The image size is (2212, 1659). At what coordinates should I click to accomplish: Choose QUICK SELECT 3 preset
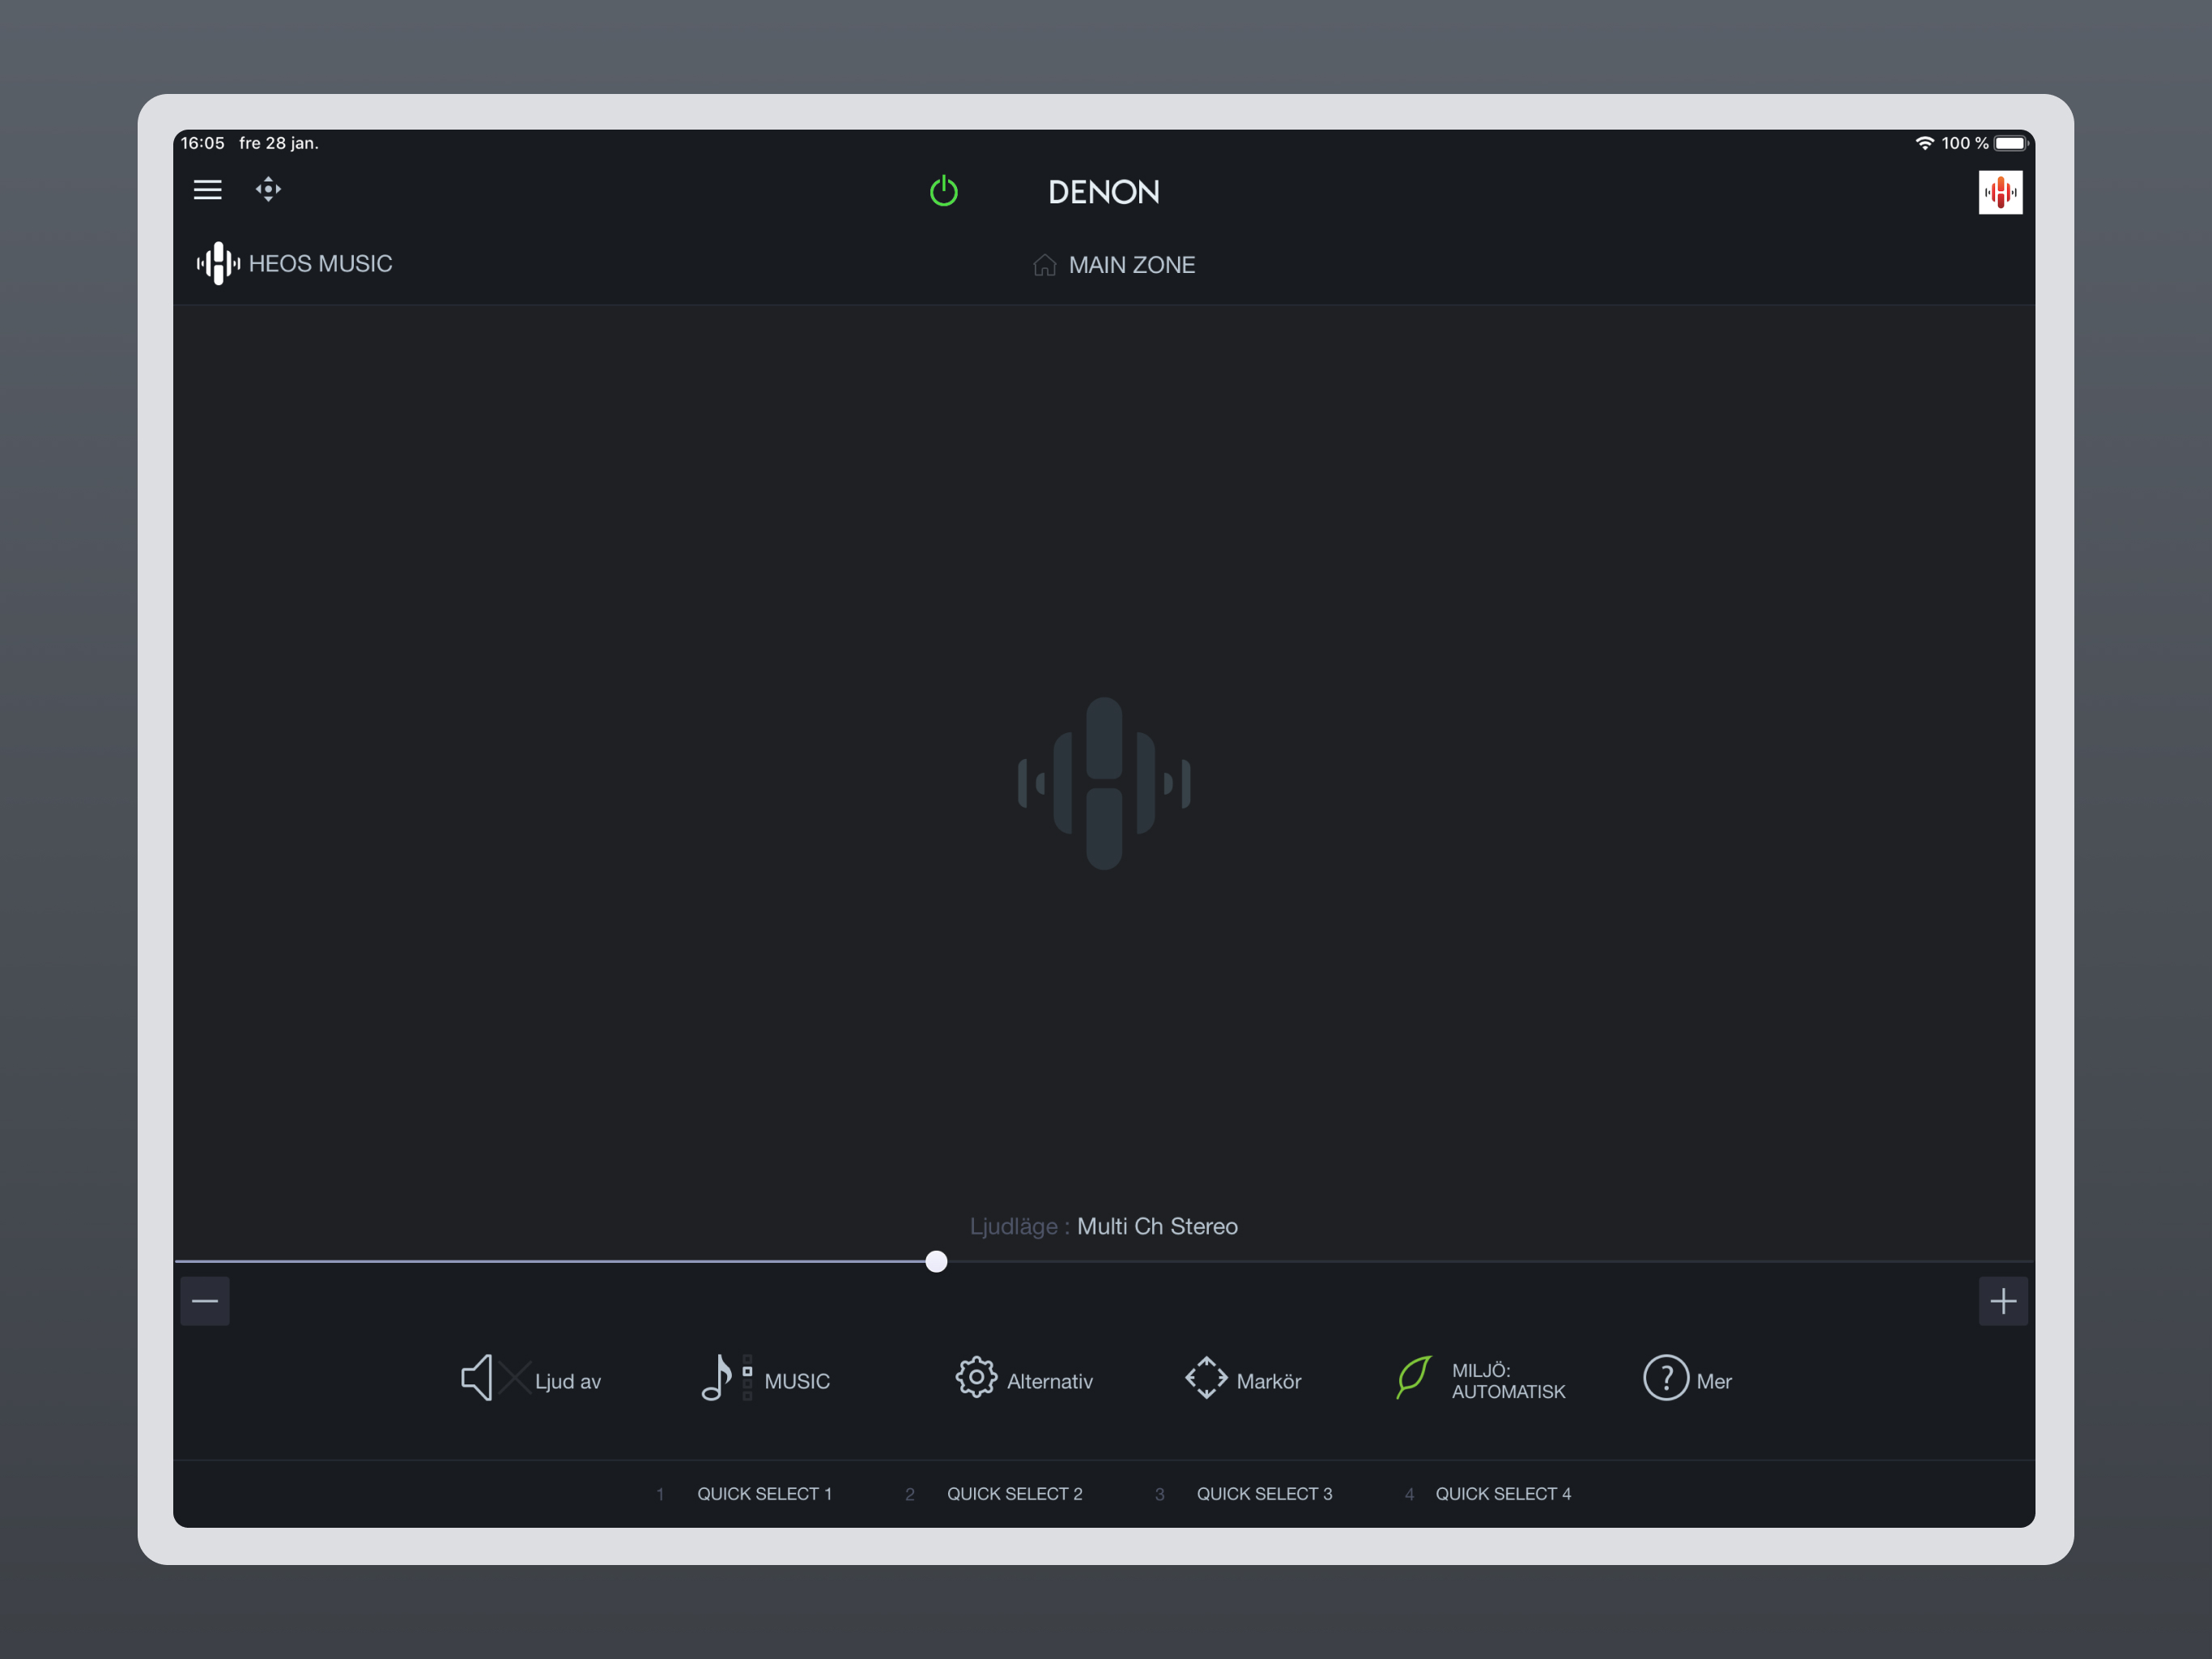1264,1493
